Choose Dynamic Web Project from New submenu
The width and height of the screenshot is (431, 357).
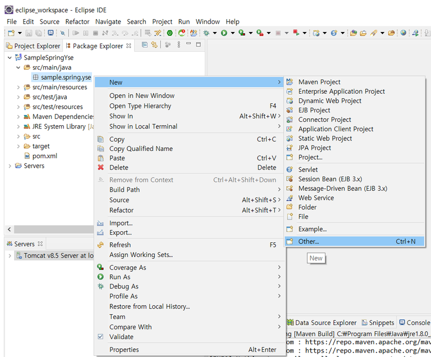355,100
